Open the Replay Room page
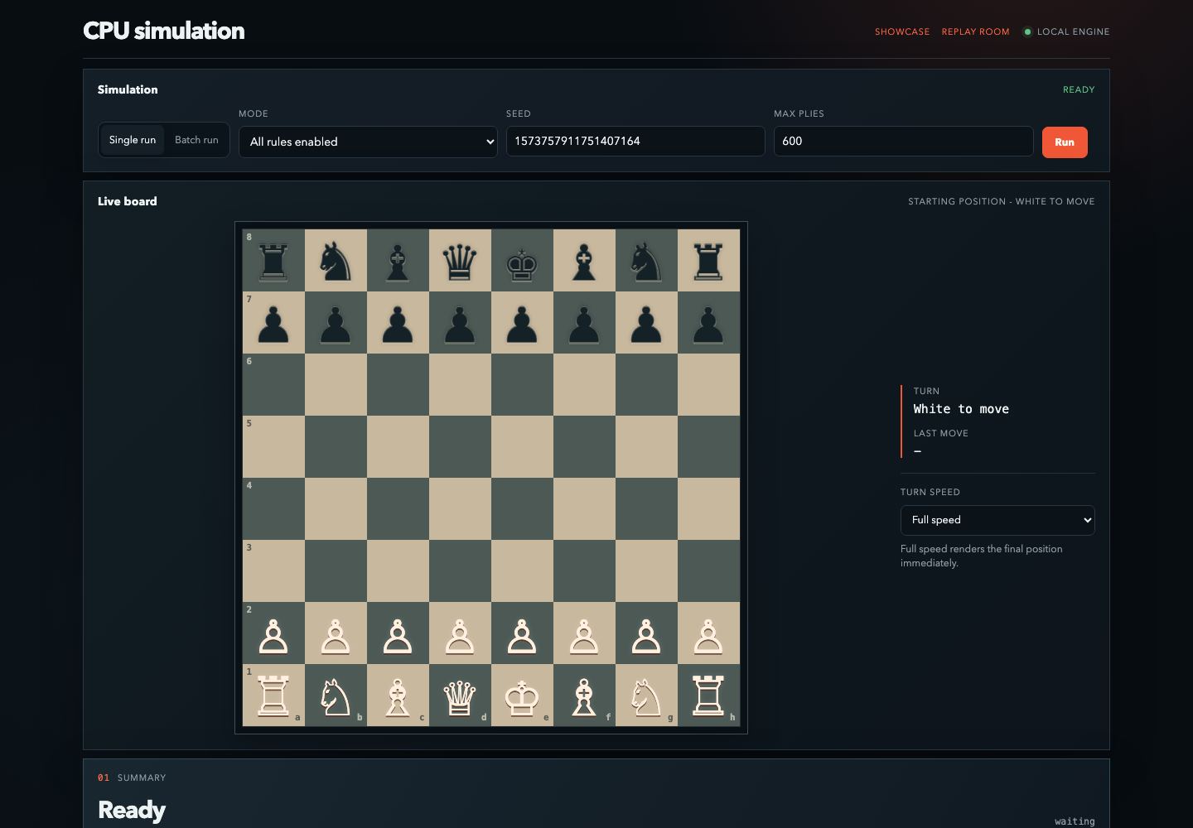 [x=975, y=31]
